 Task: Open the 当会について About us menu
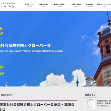click(x=30, y=5)
